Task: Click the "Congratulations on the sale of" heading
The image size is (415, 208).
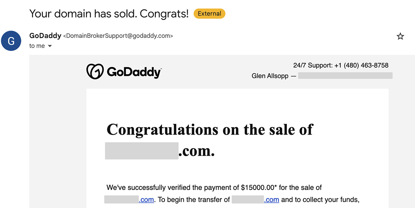Action: pos(210,130)
